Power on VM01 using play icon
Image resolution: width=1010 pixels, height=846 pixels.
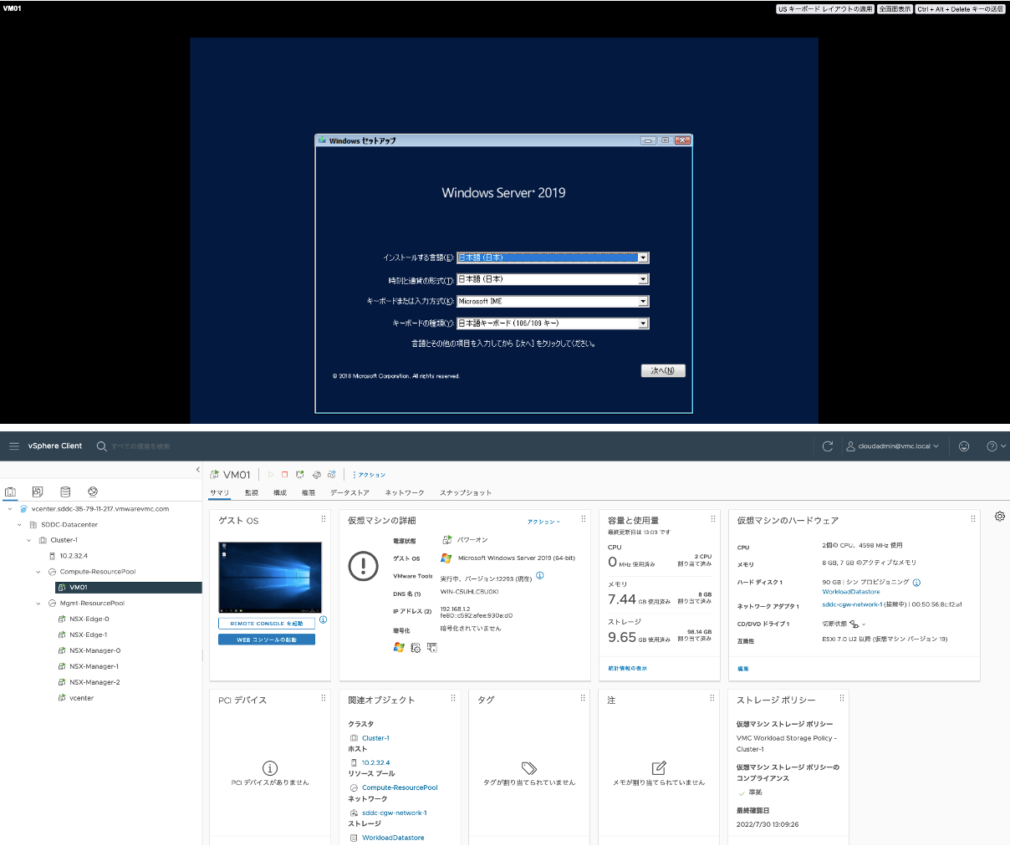[271, 475]
